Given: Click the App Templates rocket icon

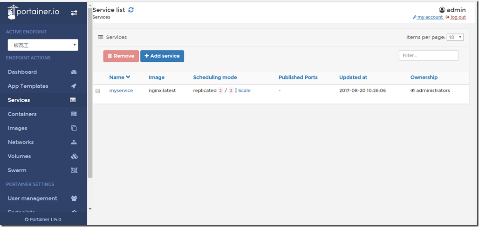Looking at the screenshot, I should 74,86.
